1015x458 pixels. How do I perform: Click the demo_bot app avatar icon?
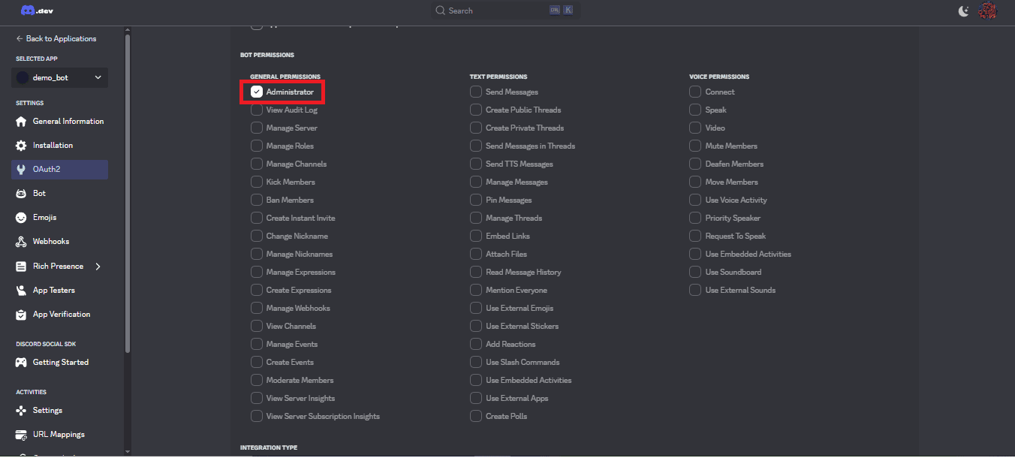point(23,78)
